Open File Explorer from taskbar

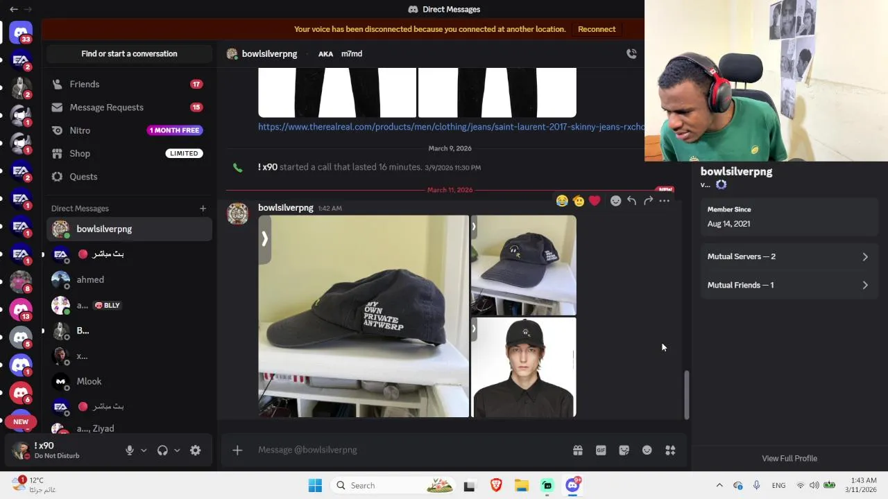(522, 485)
